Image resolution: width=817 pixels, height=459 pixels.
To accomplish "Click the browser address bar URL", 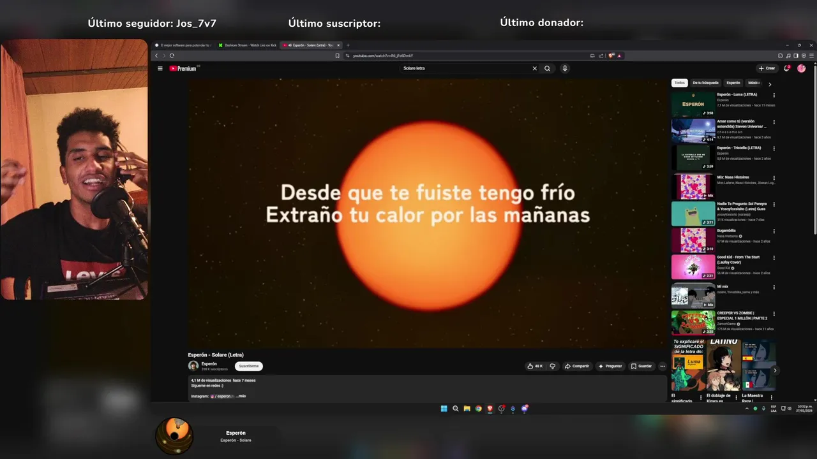I will [x=383, y=55].
